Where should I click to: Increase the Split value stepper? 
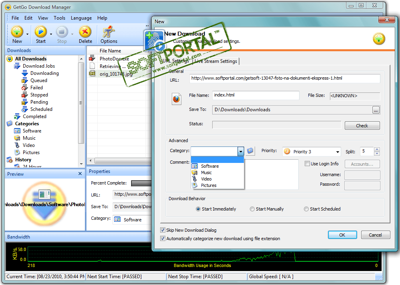pyautogui.click(x=377, y=149)
